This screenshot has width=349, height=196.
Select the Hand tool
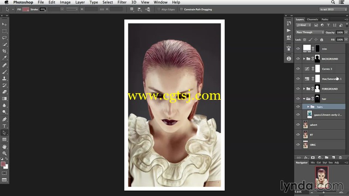click(4, 147)
